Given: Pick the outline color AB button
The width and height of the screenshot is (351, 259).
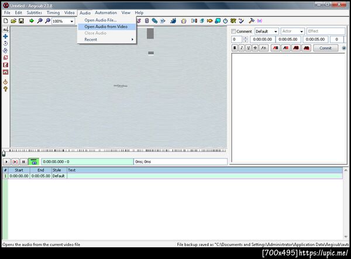Looking at the screenshot, I should [x=296, y=48].
